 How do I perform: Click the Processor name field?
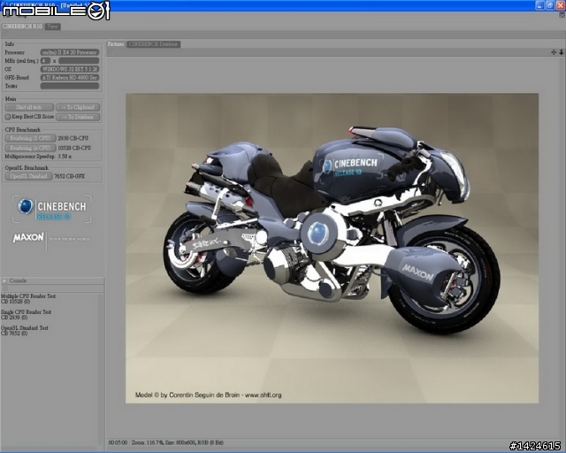tap(70, 52)
